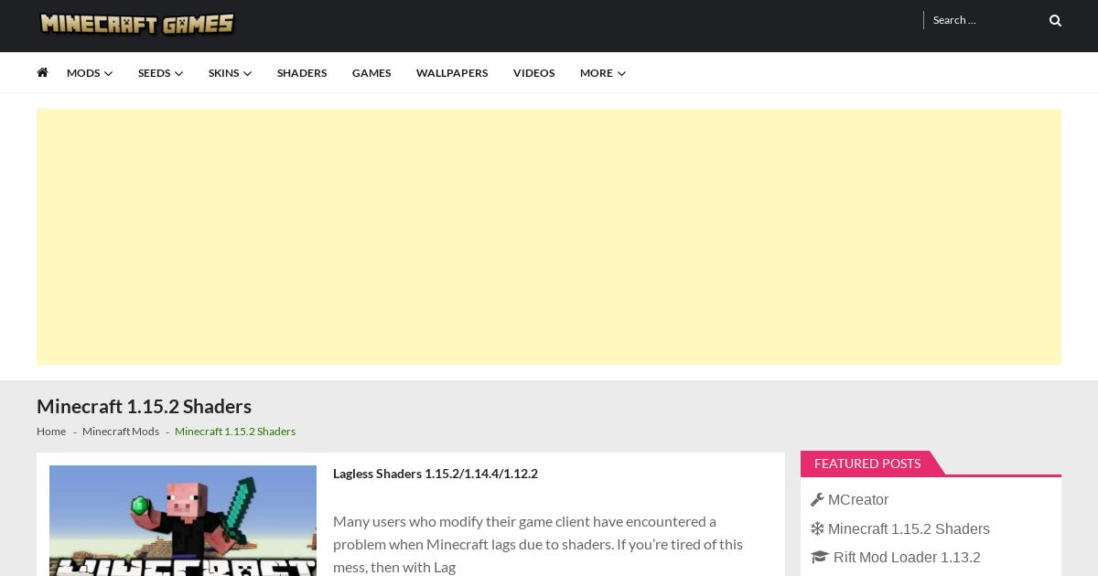
Task: Expand the SKINS dropdown chevron
Action: coord(247,73)
